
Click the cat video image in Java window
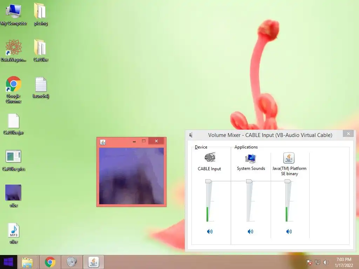(131, 176)
